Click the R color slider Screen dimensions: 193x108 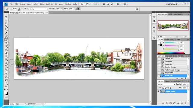pos(172,43)
